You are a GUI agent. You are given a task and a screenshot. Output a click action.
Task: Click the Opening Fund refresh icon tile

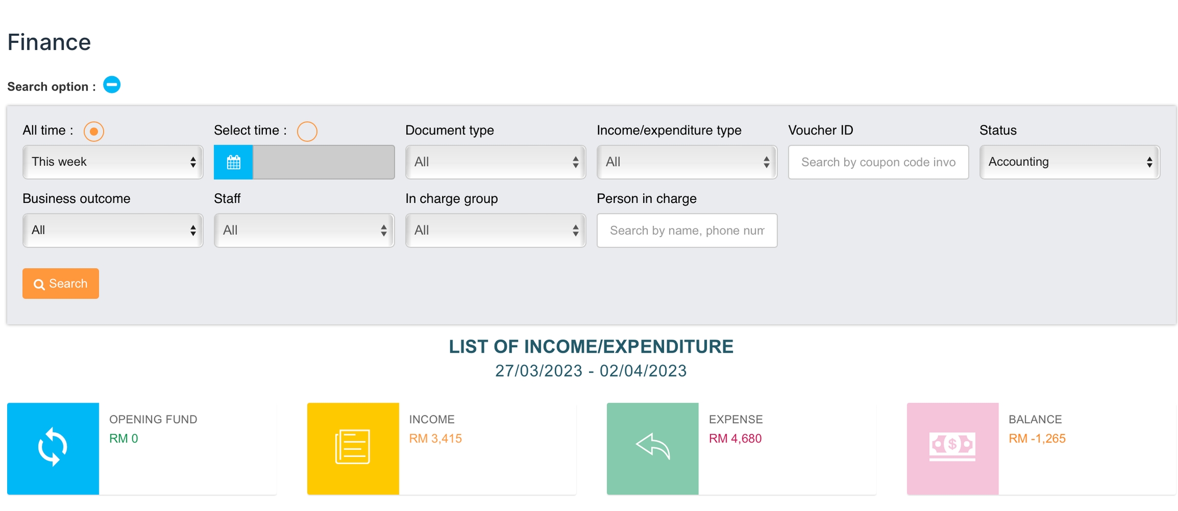[x=53, y=448]
